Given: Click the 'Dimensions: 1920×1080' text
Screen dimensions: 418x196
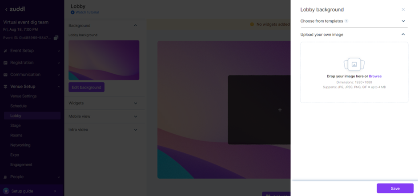Looking at the screenshot, I should [x=354, y=82].
